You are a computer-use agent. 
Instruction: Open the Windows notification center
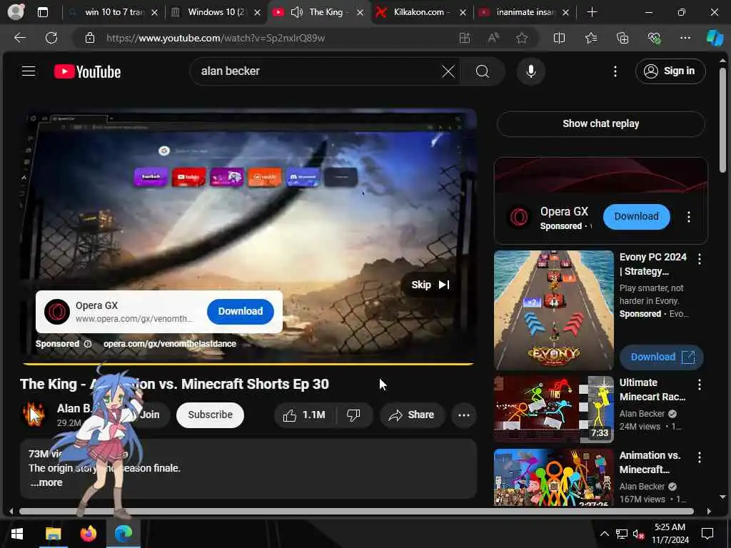click(707, 534)
